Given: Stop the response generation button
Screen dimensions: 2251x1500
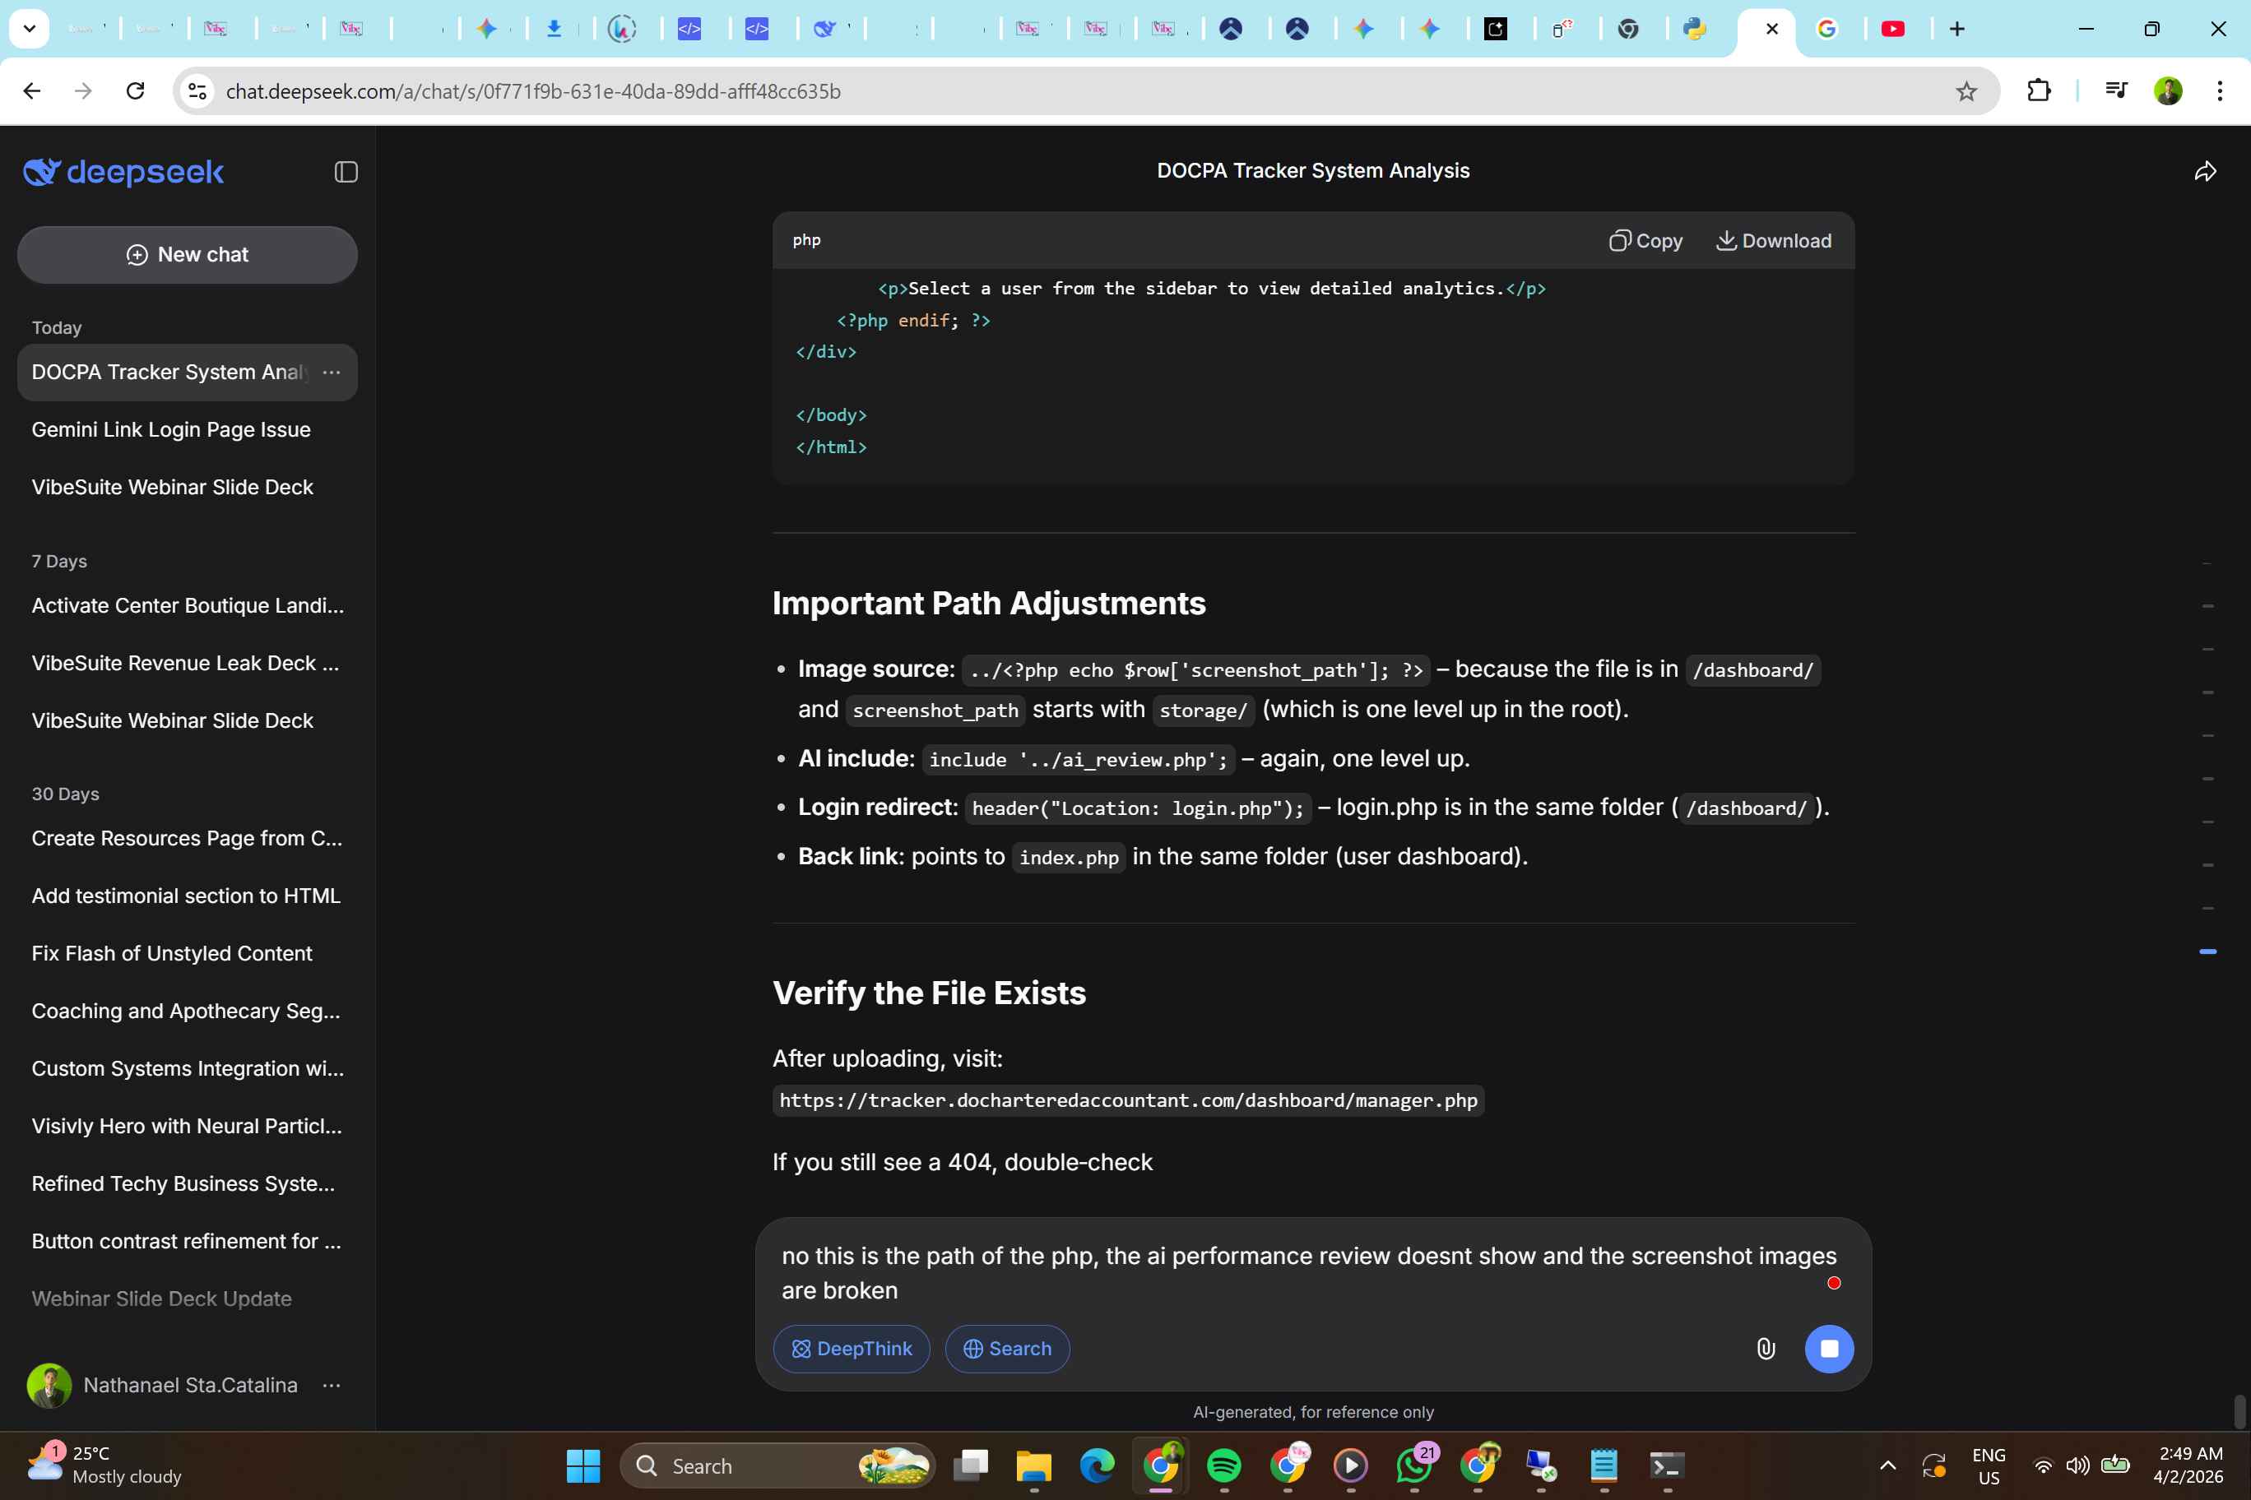Looking at the screenshot, I should click(1828, 1349).
